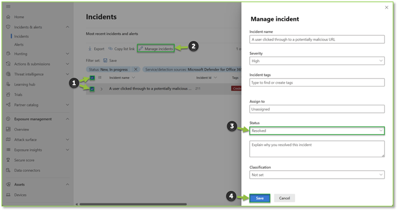Click the Home icon in sidebar
The width and height of the screenshot is (398, 211).
pos(8,17)
